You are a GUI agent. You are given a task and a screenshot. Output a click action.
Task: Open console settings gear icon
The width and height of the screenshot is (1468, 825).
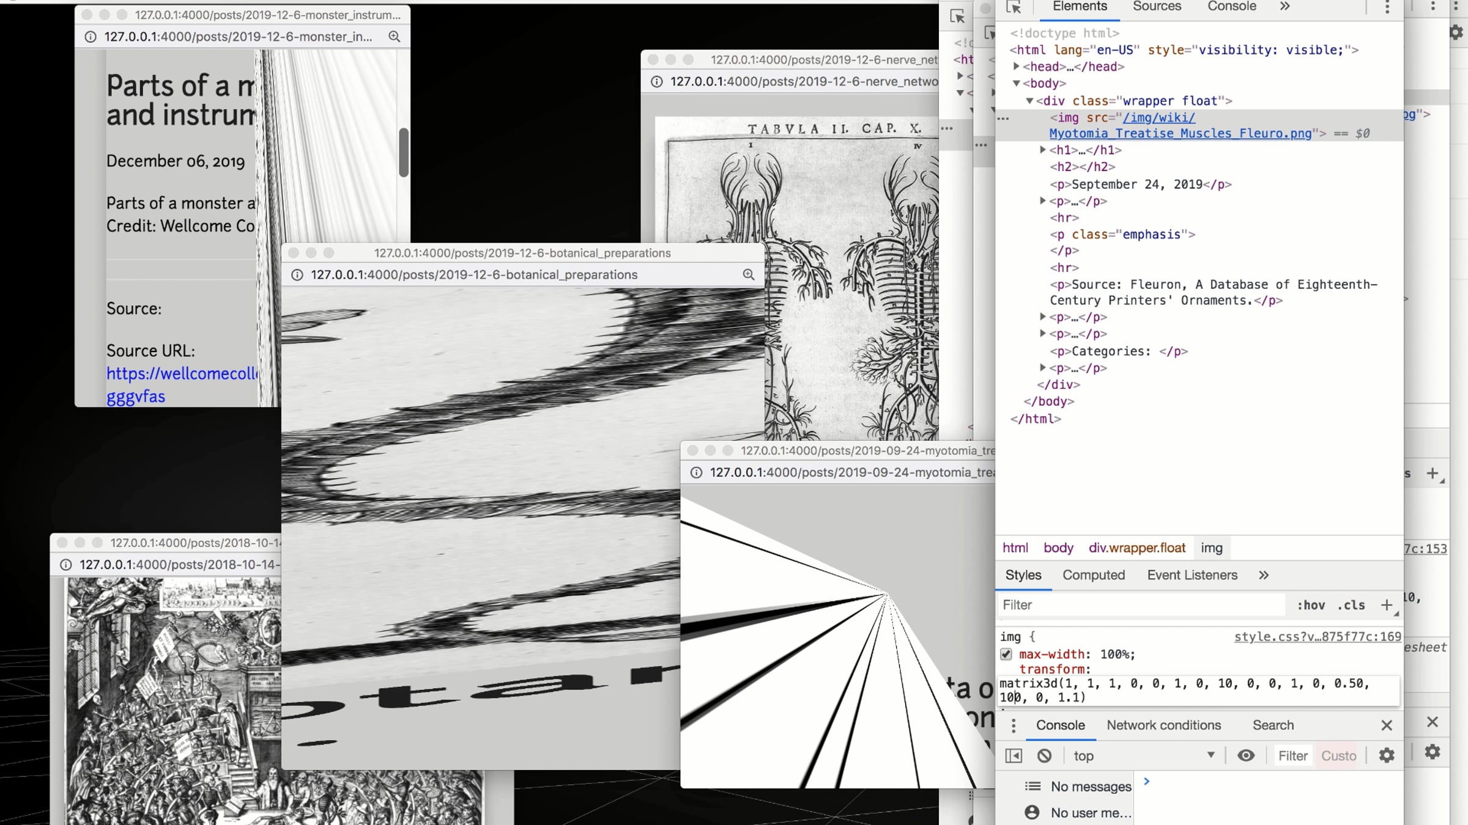click(x=1386, y=756)
